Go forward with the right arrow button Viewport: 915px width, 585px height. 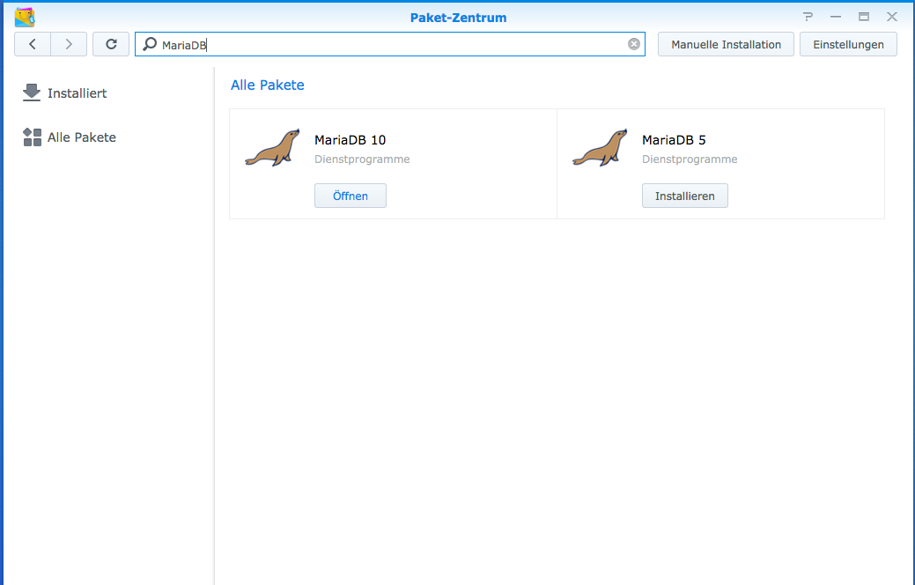pos(69,44)
